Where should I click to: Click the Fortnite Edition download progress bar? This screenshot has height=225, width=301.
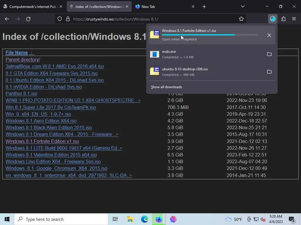pos(210,35)
